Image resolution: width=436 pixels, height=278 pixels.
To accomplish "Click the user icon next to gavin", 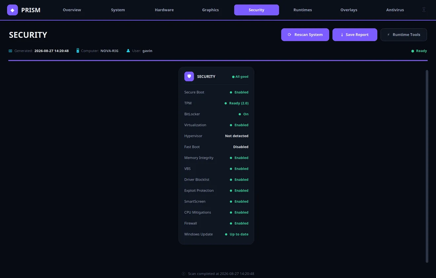I will (128, 51).
